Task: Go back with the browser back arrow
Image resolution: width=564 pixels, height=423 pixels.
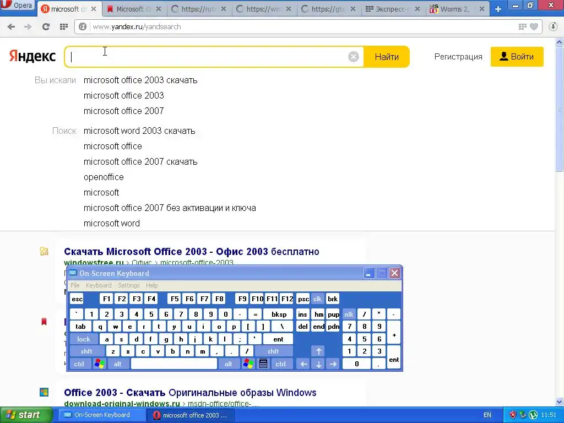Action: 11,26
